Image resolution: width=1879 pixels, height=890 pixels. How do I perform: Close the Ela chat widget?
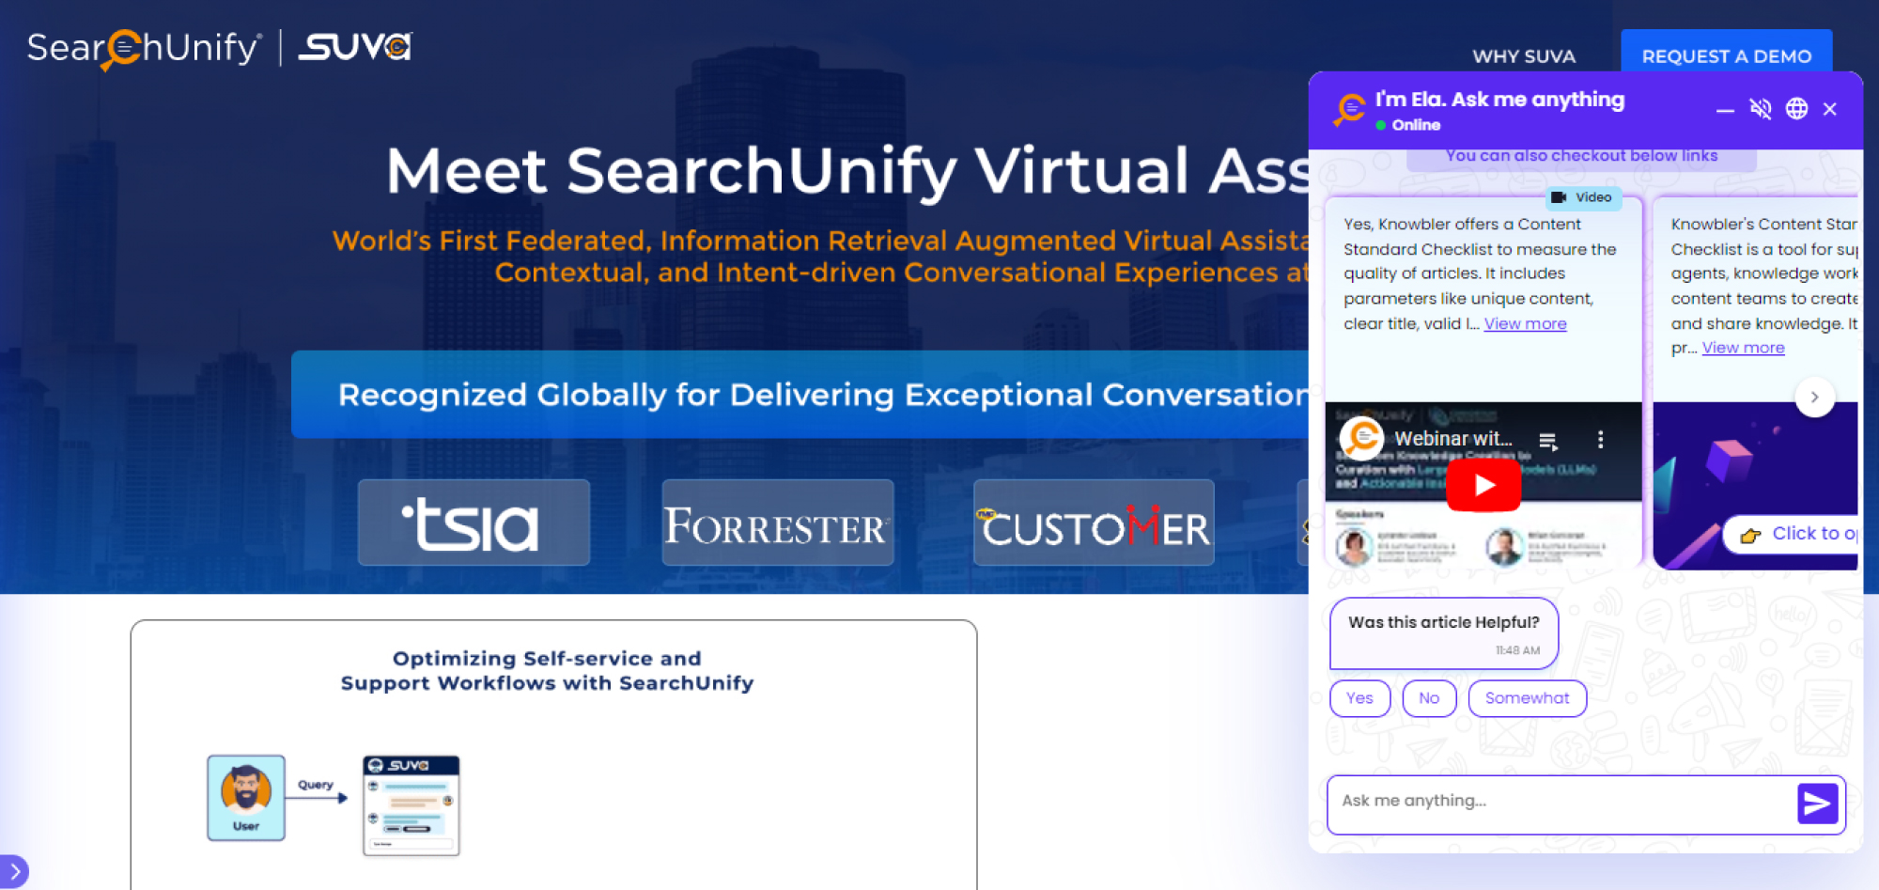(x=1830, y=109)
